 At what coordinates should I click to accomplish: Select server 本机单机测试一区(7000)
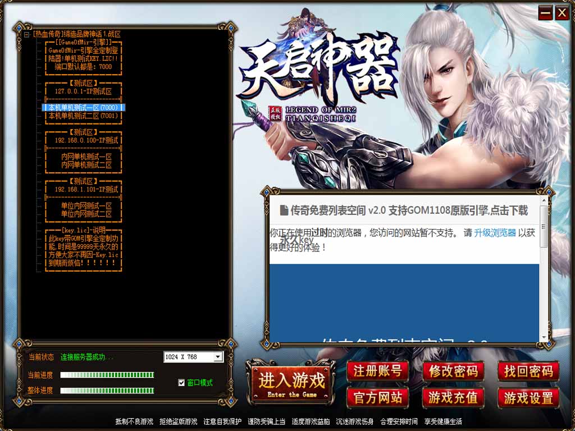(84, 108)
